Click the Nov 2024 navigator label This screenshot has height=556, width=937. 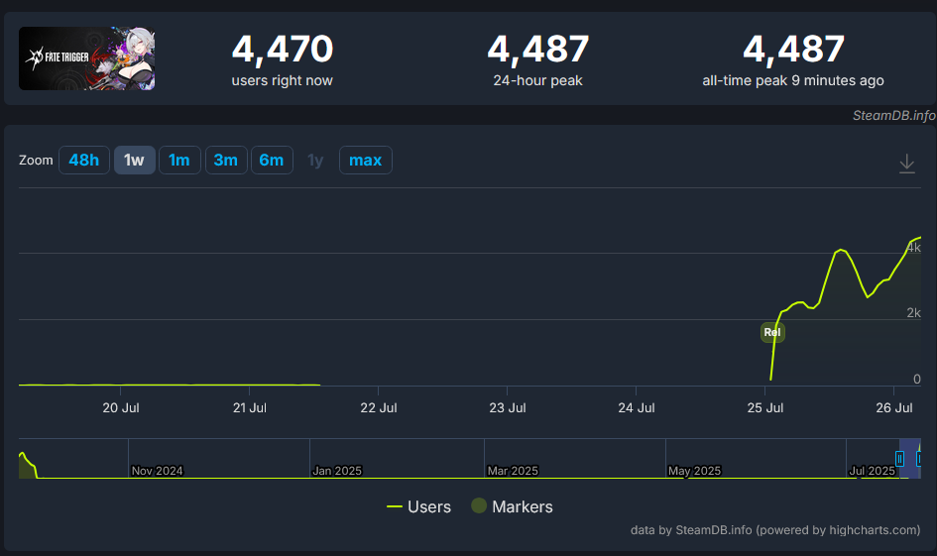[158, 471]
